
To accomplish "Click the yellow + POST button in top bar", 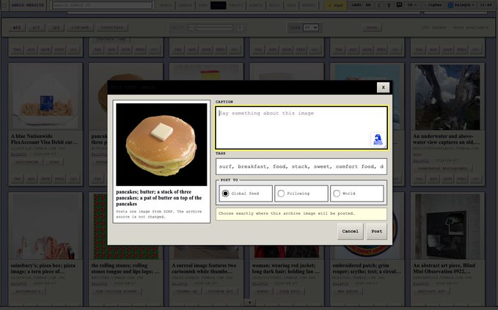I will point(335,5).
